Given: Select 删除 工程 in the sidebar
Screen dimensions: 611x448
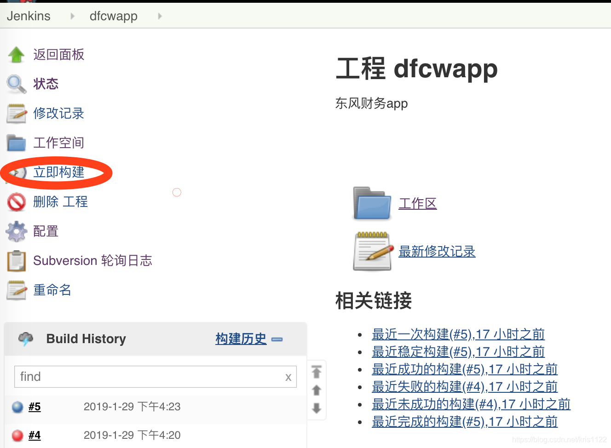Looking at the screenshot, I should point(61,202).
